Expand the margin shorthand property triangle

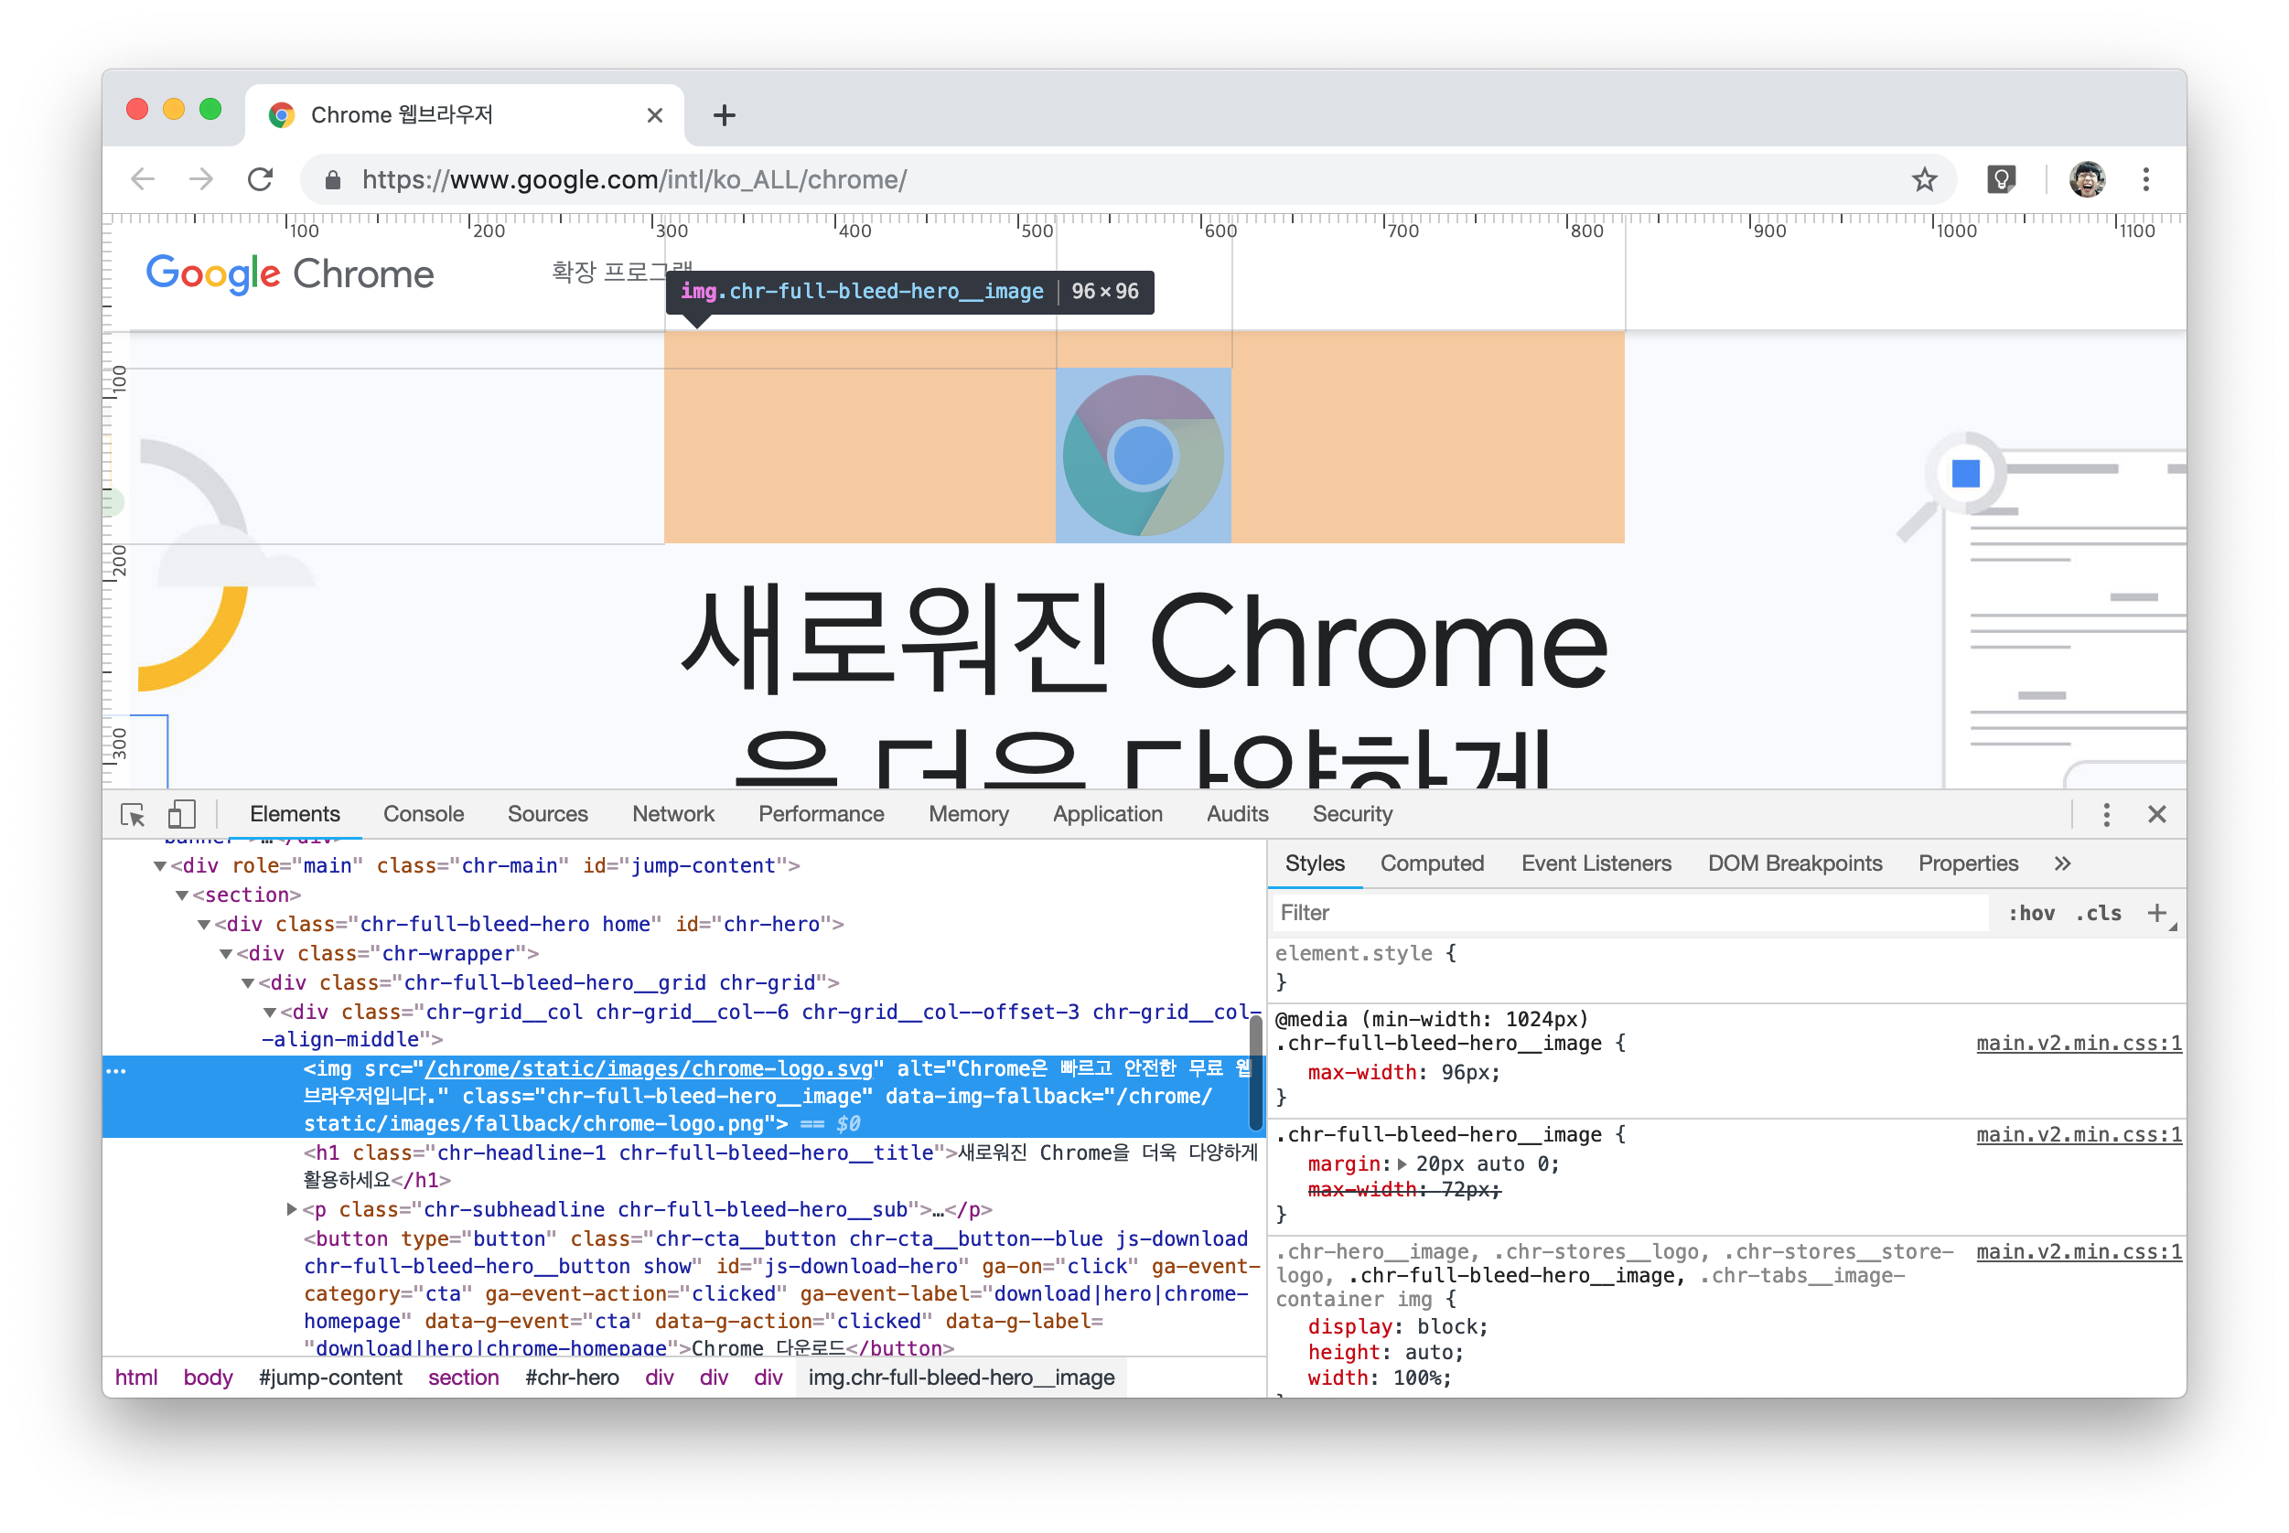coord(1402,1164)
